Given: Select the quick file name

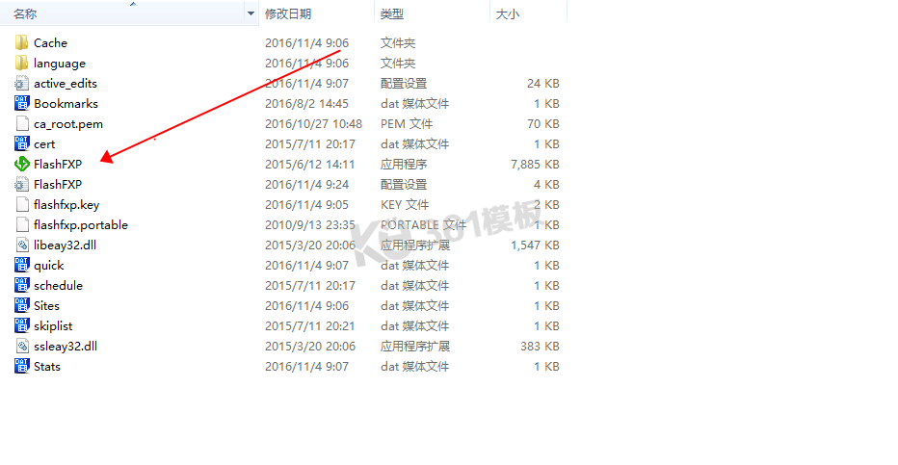Looking at the screenshot, I should pyautogui.click(x=49, y=266).
